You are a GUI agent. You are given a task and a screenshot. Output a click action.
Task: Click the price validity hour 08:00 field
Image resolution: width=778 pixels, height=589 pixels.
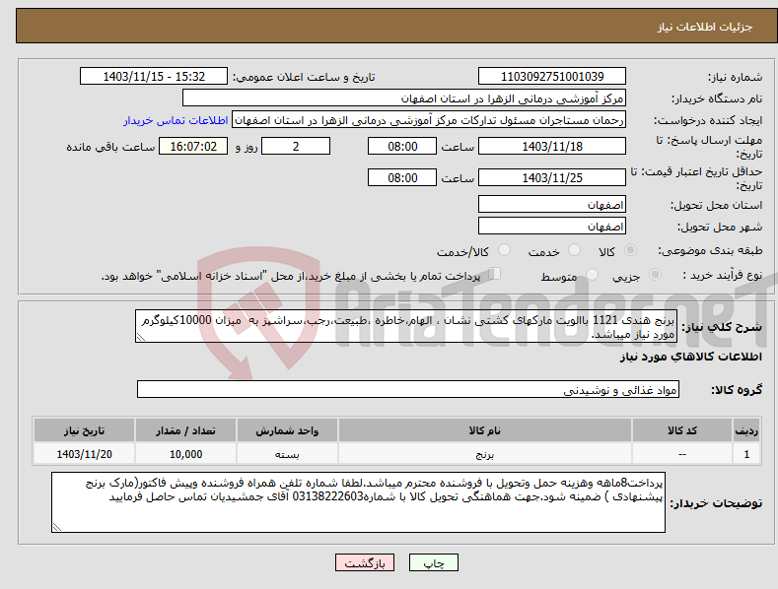point(402,177)
